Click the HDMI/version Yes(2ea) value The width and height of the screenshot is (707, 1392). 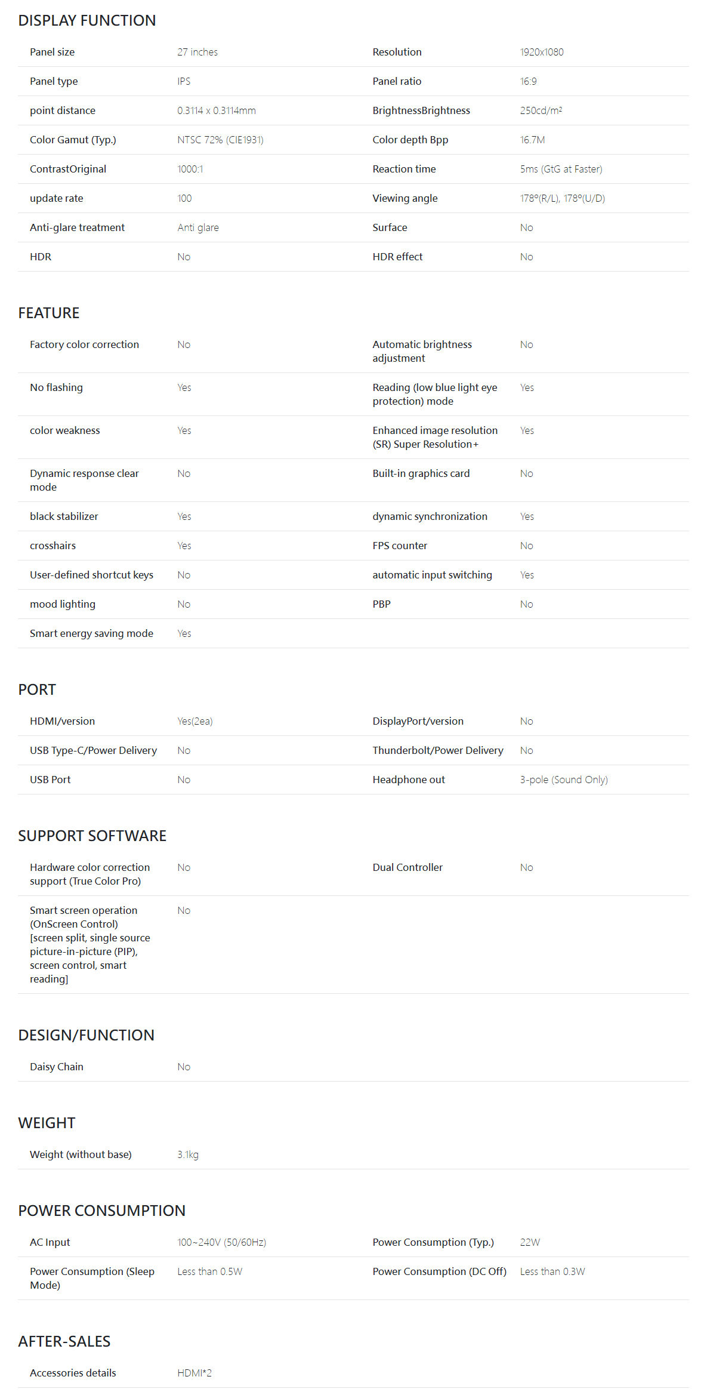pos(195,721)
